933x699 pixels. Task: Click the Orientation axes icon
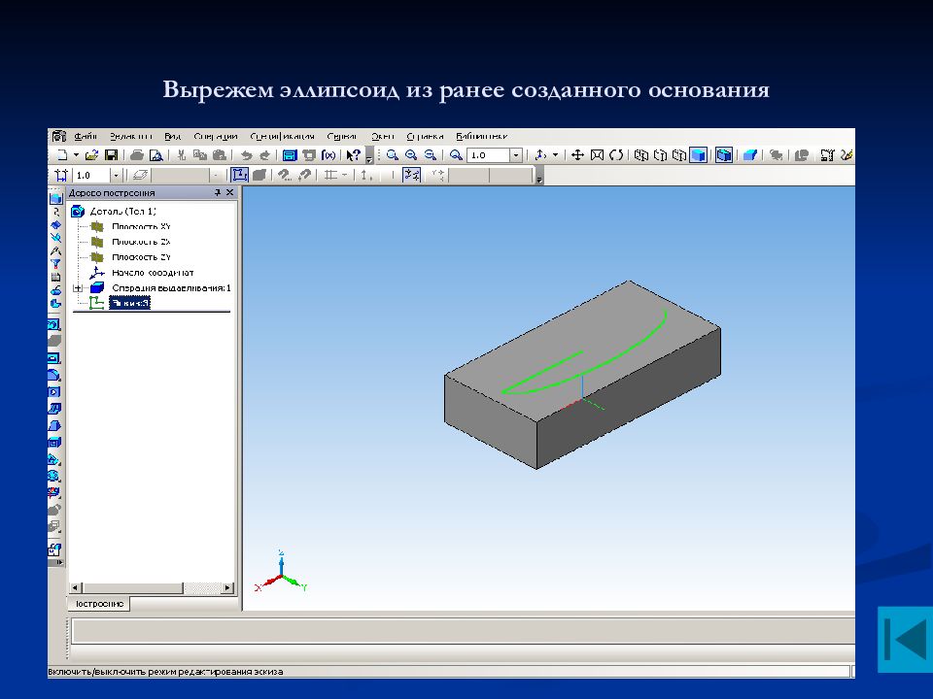pos(540,155)
